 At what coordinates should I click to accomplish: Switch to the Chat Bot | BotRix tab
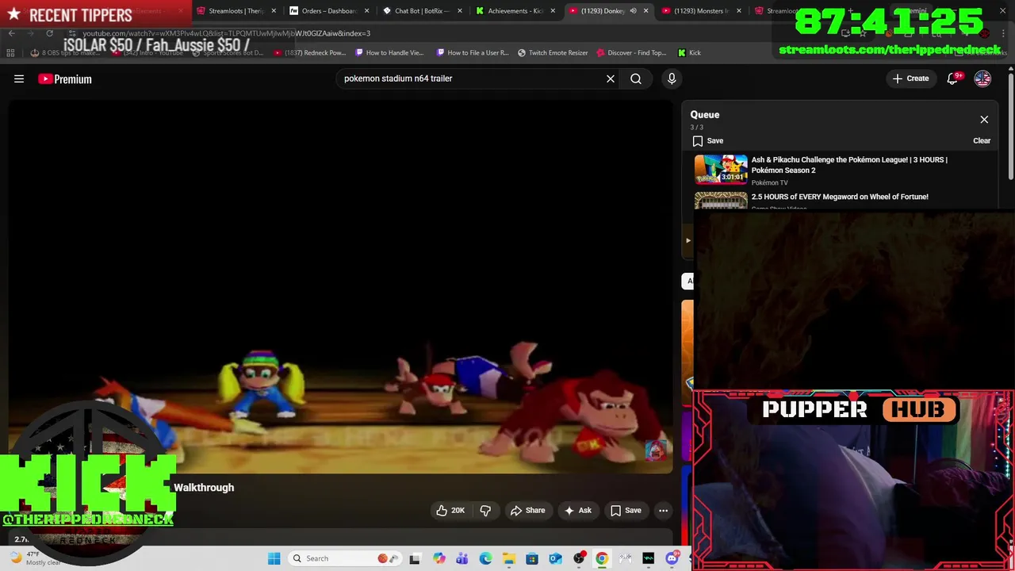[x=421, y=11]
